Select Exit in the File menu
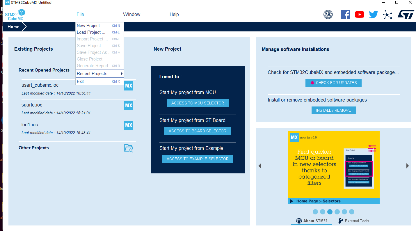Viewport: 416px width, 231px height. (99, 81)
